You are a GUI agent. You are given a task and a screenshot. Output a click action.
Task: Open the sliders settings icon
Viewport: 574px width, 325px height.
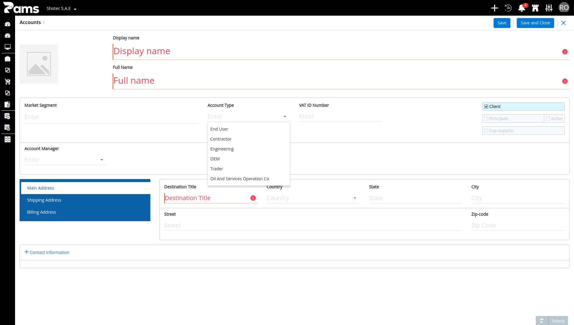[x=549, y=8]
